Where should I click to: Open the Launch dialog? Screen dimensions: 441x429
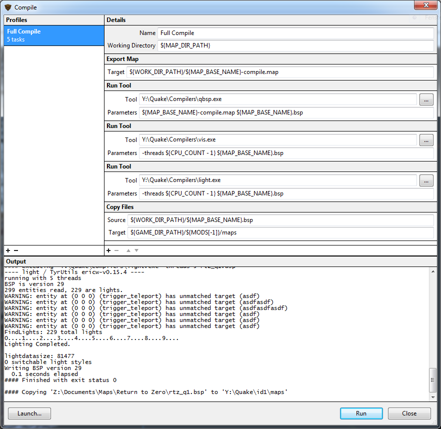coord(29,413)
